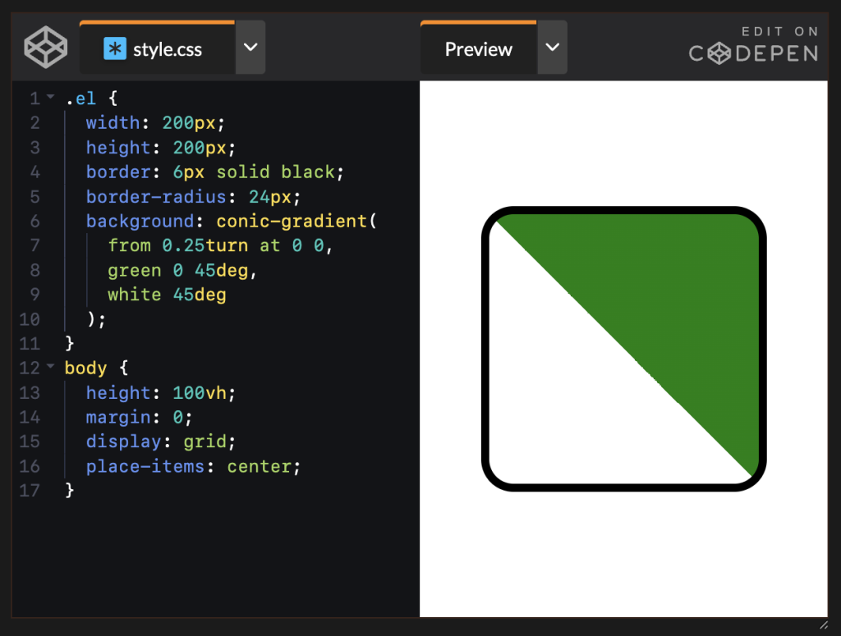The image size is (841, 636).
Task: Click the 'border-radius' property text
Action: point(156,197)
